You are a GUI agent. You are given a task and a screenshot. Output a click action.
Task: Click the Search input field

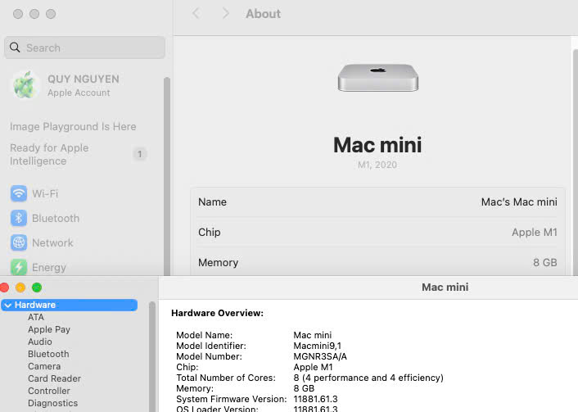(90, 48)
